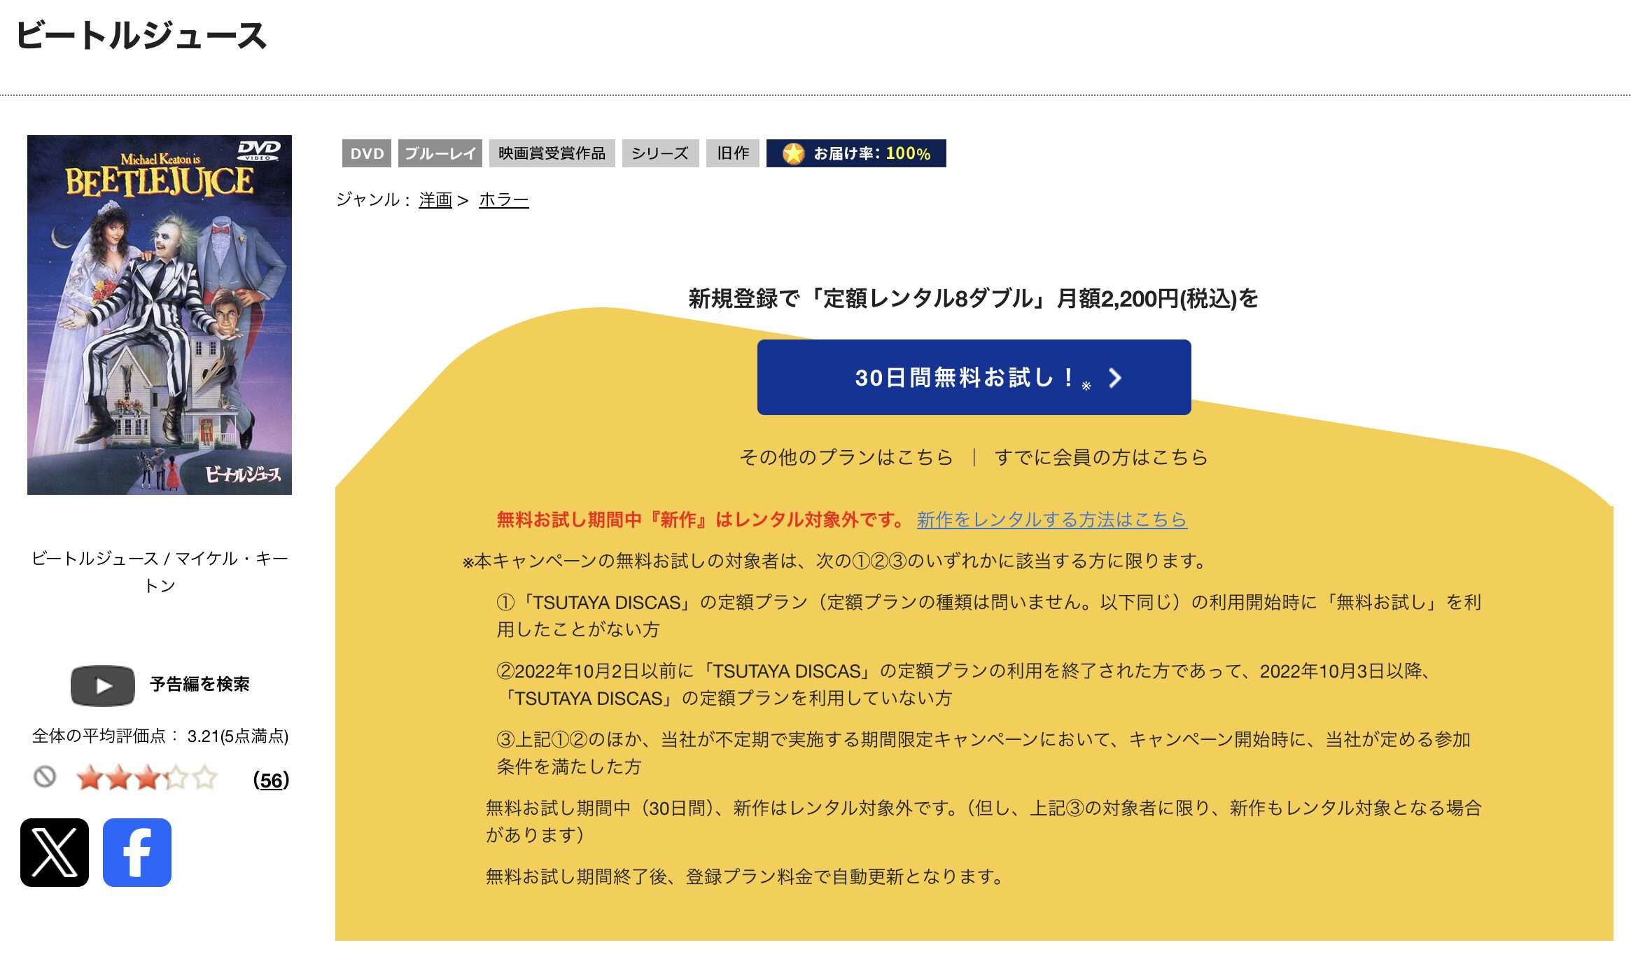
Task: Select the シリーズ tag
Action: [x=660, y=153]
